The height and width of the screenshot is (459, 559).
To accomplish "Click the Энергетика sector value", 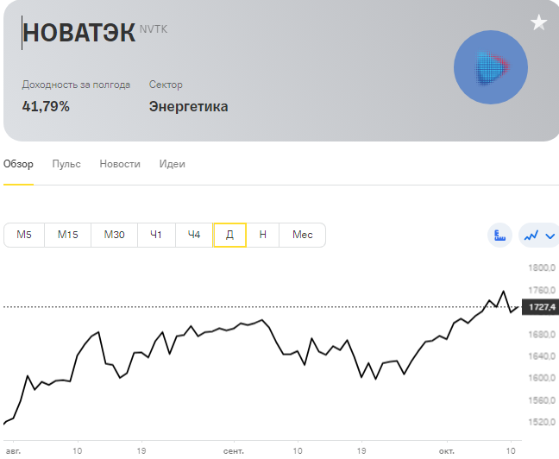I will pyautogui.click(x=189, y=107).
